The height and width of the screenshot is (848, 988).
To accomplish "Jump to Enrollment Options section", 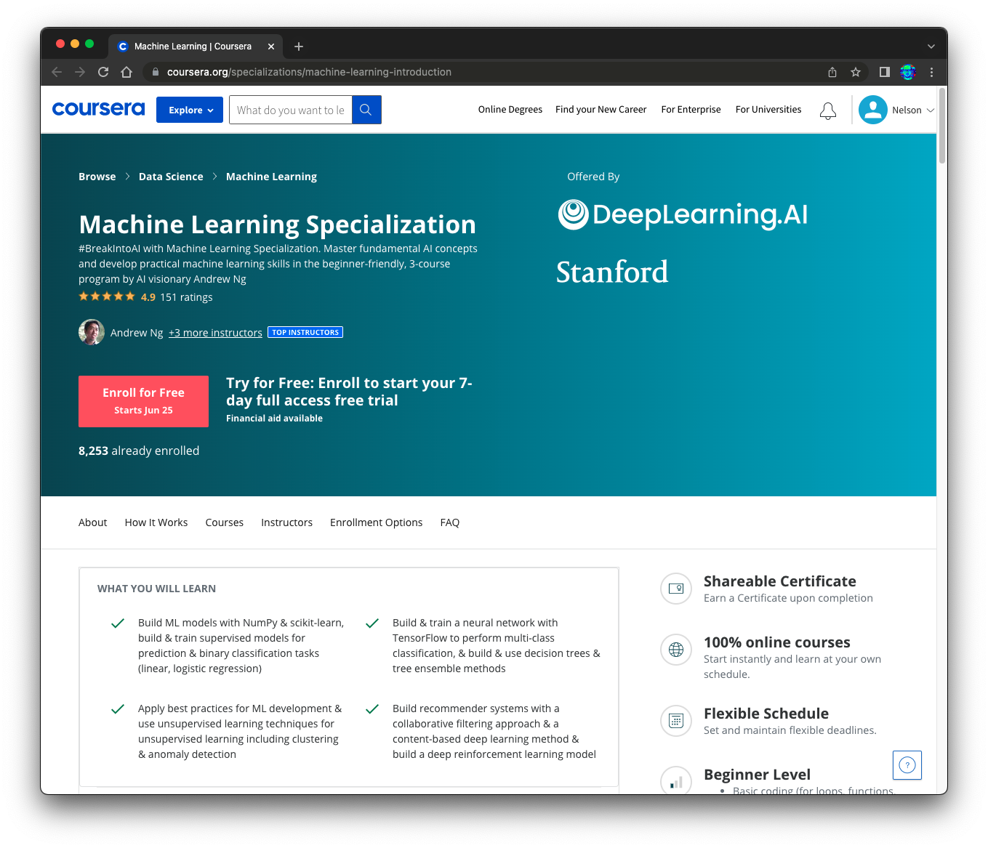I will pos(377,522).
